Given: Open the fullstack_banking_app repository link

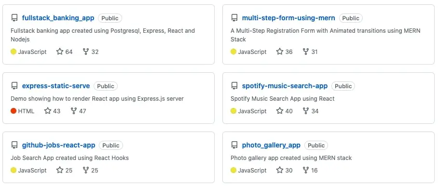Looking at the screenshot, I should click(x=58, y=18).
